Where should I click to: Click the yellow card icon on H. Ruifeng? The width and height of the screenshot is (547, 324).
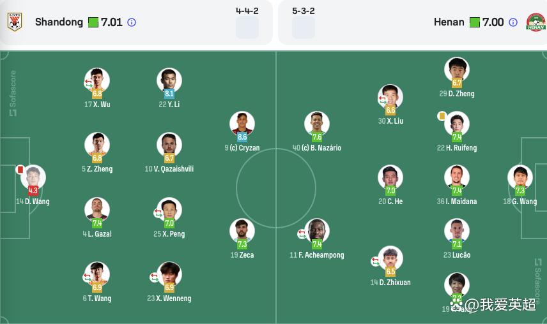442,115
